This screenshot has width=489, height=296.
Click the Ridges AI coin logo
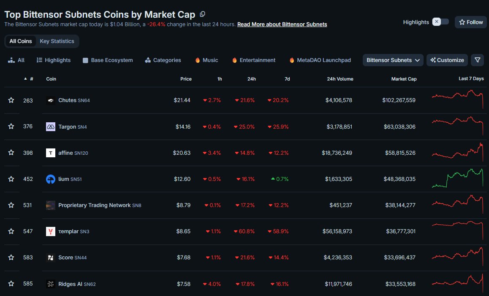[51, 284]
